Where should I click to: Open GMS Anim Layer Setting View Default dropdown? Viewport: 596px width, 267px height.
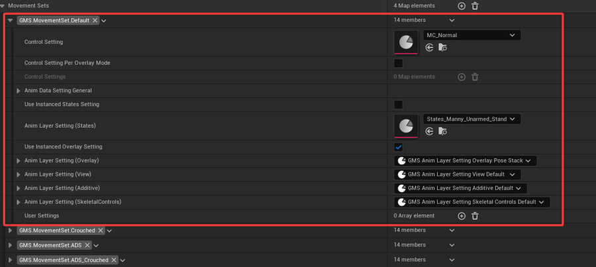point(457,175)
